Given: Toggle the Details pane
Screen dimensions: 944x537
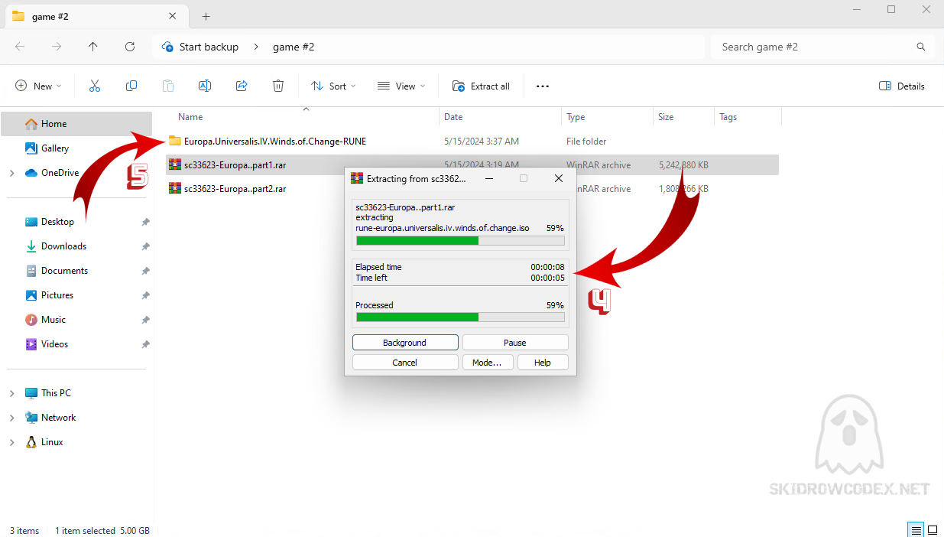Looking at the screenshot, I should pos(902,86).
